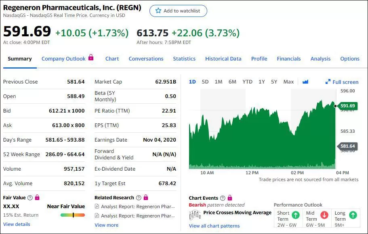368x234 pixels.
Task: Click the help icon beside Related Research
Action: (139, 198)
